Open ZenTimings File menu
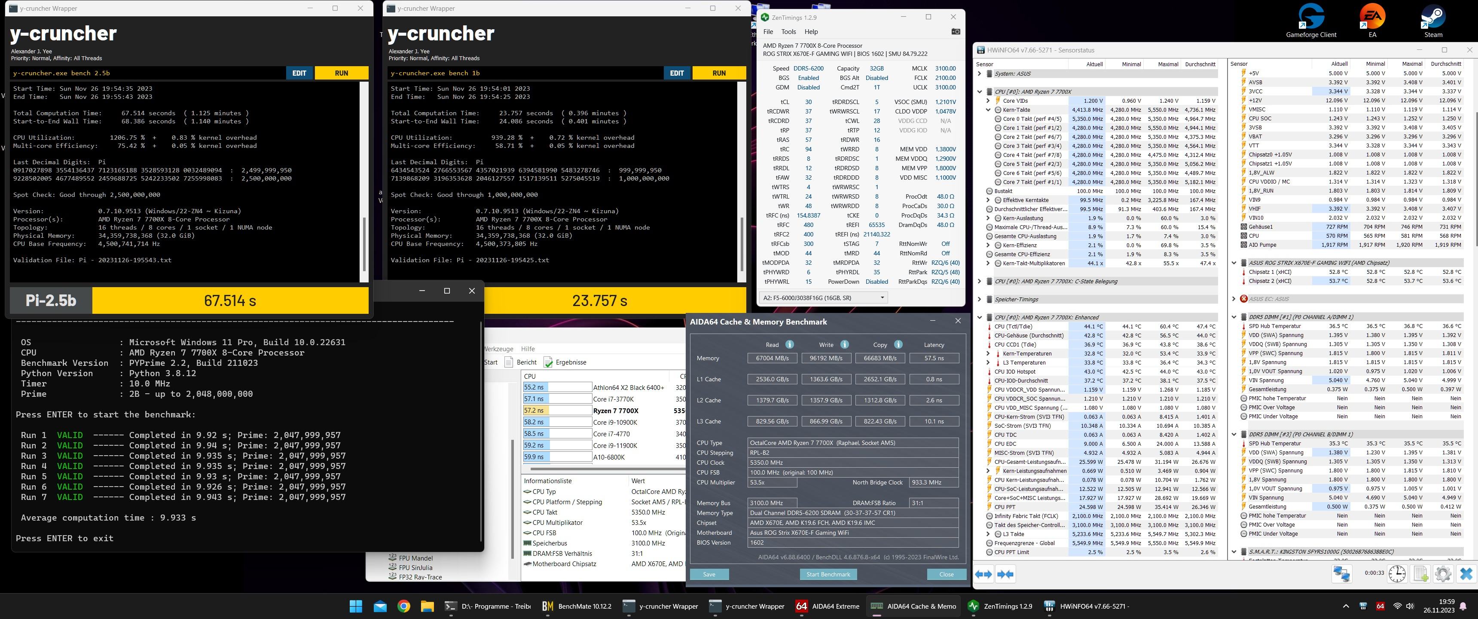This screenshot has width=1478, height=619. point(768,31)
